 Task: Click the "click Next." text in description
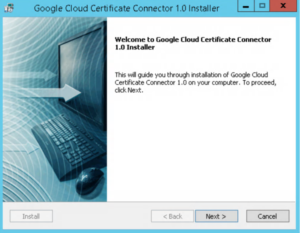(129, 90)
